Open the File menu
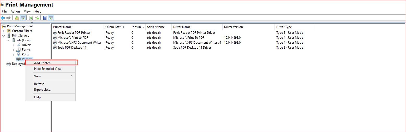 pos(4,12)
